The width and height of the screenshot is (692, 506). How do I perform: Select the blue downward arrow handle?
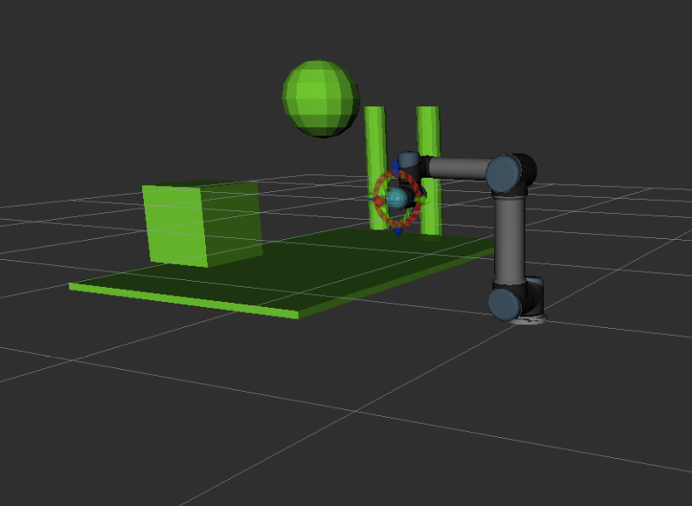pyautogui.click(x=398, y=231)
